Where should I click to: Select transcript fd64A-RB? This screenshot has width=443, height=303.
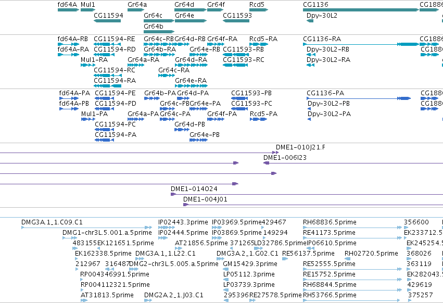[x=72, y=39]
